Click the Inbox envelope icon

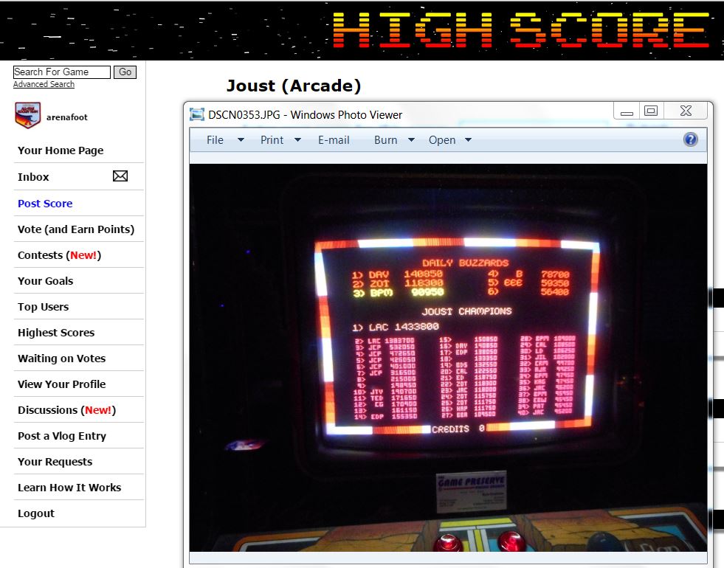[120, 176]
